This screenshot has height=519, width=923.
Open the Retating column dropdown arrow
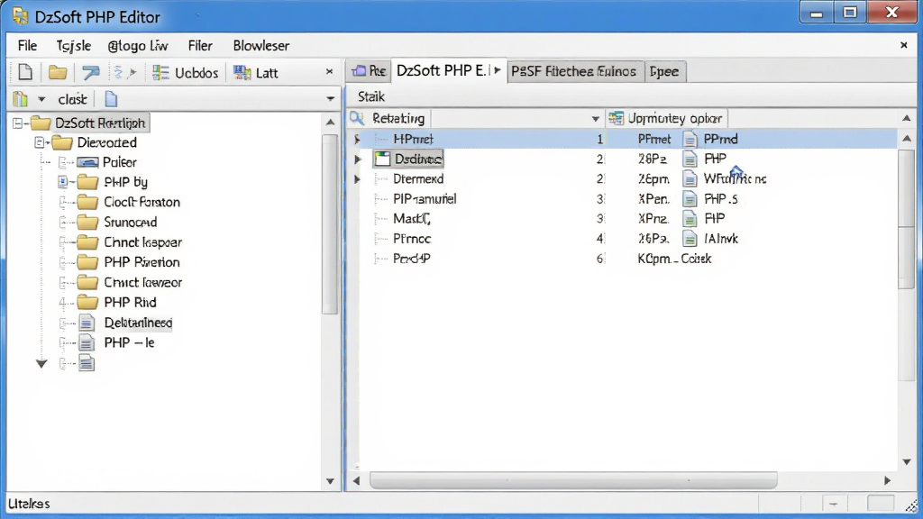click(x=595, y=119)
